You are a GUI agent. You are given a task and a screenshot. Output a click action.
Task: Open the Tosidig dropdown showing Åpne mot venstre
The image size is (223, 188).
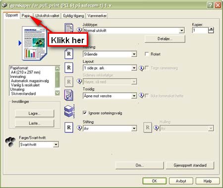[110, 96]
